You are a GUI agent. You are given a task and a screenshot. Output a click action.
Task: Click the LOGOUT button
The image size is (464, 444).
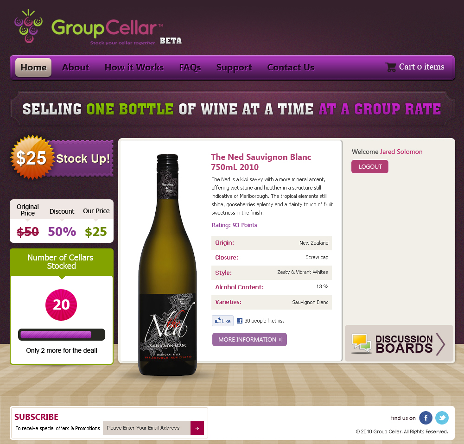[370, 166]
